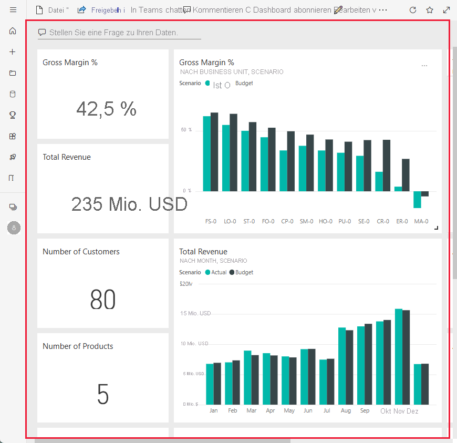The height and width of the screenshot is (443, 457).
Task: Launch Learn via the rocket icon
Action: click(13, 157)
